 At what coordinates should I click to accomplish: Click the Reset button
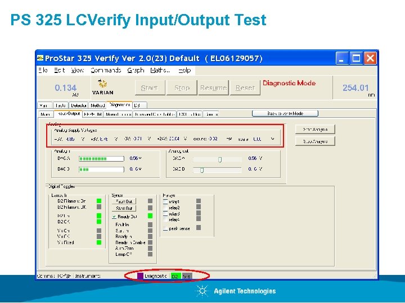click(245, 88)
